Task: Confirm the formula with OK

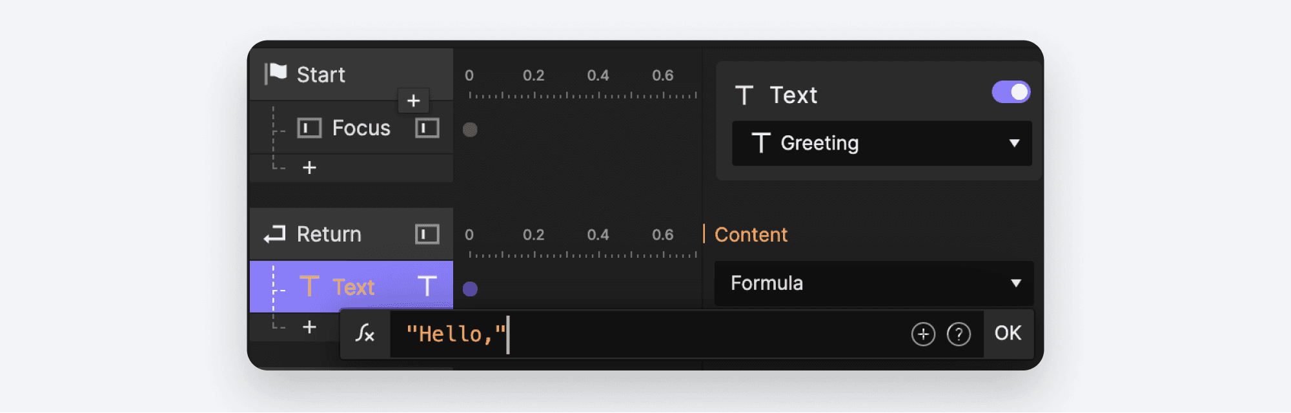Action: click(1008, 332)
